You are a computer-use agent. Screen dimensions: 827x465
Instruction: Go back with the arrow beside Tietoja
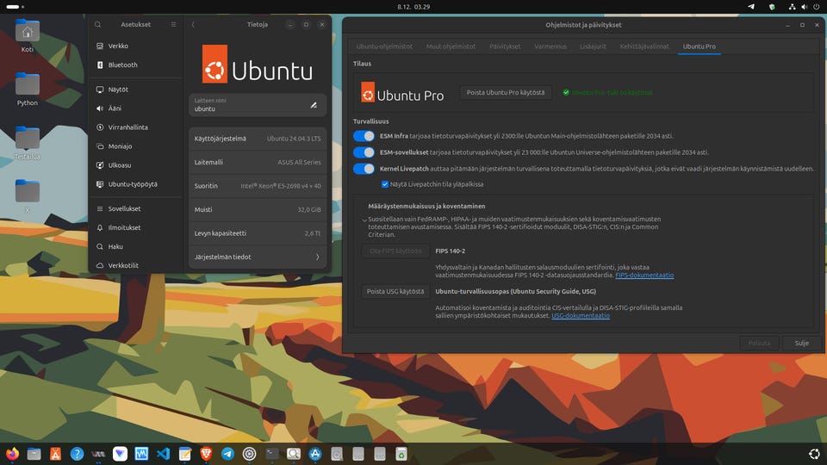pyautogui.click(x=193, y=25)
